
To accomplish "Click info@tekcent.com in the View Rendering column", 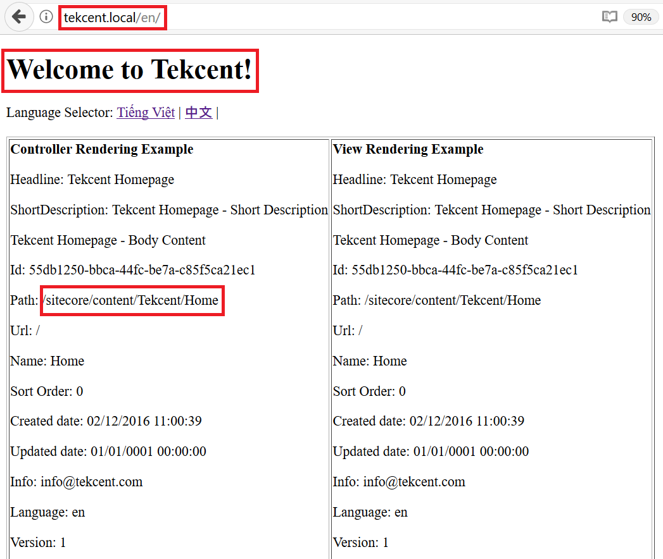I will (x=414, y=482).
